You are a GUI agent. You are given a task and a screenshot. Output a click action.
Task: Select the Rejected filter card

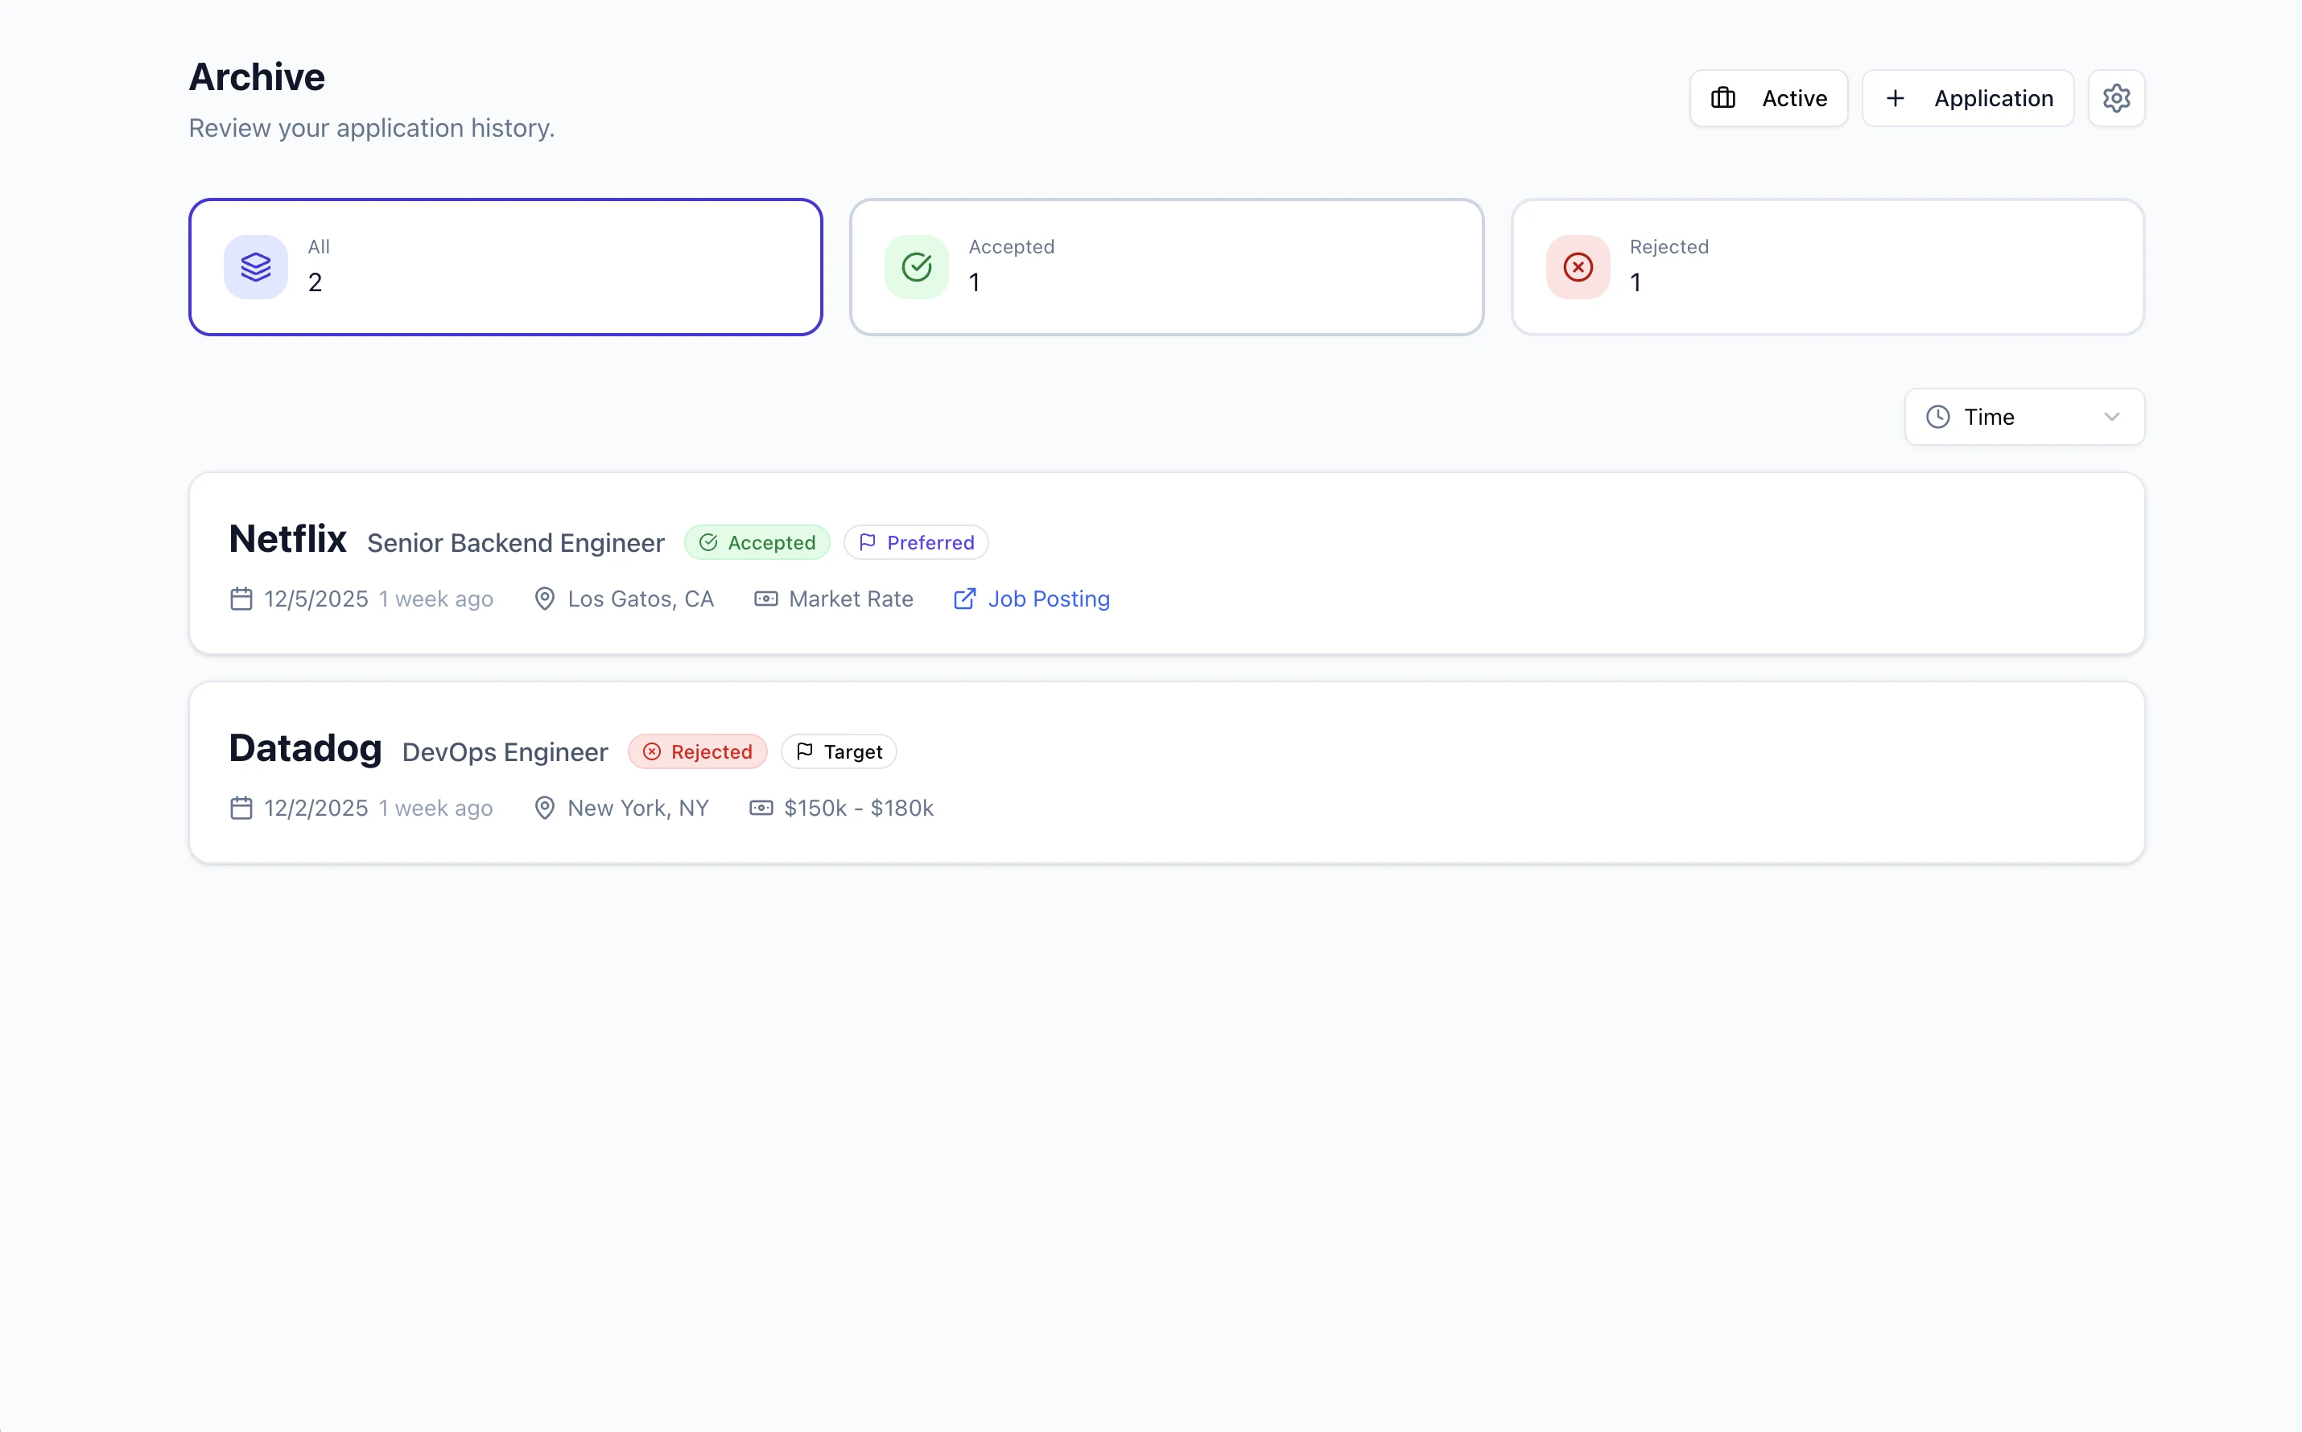1827,266
